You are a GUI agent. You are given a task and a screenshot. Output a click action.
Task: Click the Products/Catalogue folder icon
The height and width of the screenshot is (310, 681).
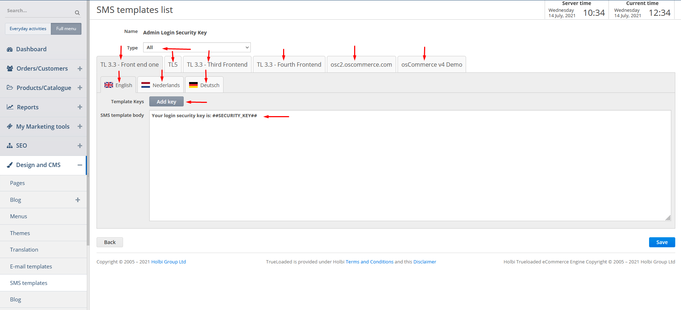10,88
